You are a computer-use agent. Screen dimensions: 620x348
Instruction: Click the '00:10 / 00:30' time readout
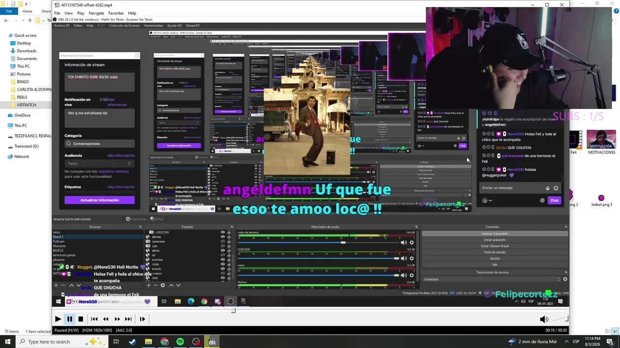[x=556, y=330]
